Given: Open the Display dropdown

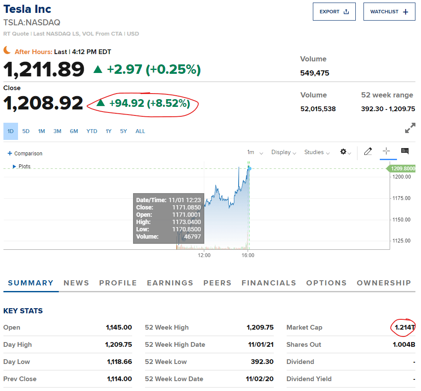Looking at the screenshot, I should pos(284,152).
